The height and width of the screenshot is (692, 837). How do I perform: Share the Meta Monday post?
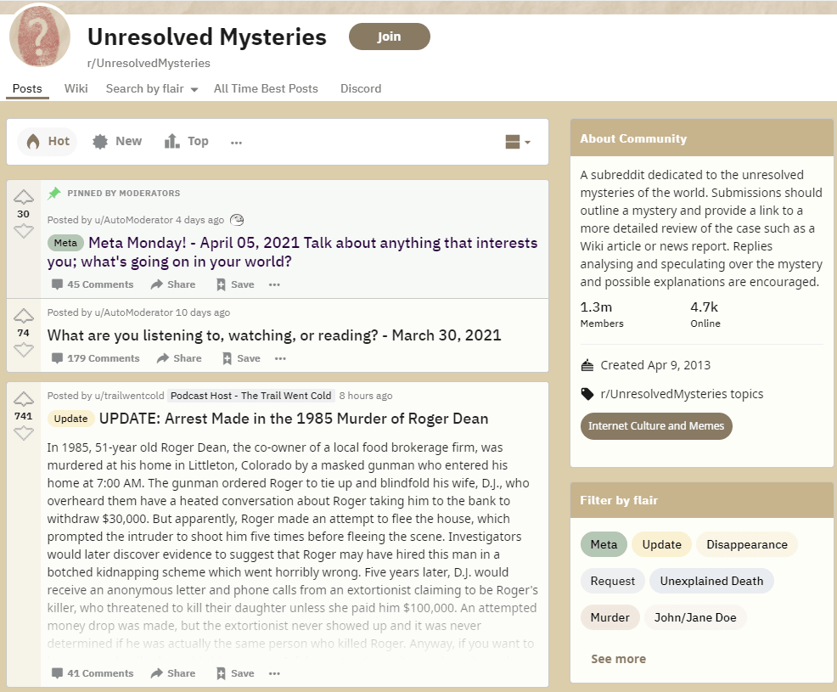173,284
